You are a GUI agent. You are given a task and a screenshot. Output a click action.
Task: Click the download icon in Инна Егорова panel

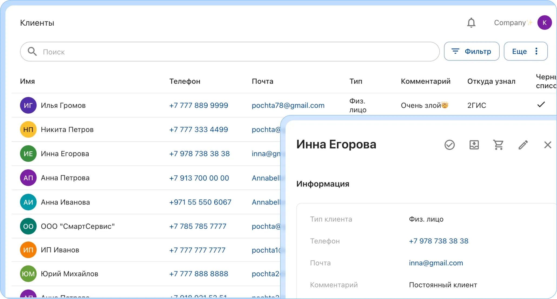(x=474, y=145)
